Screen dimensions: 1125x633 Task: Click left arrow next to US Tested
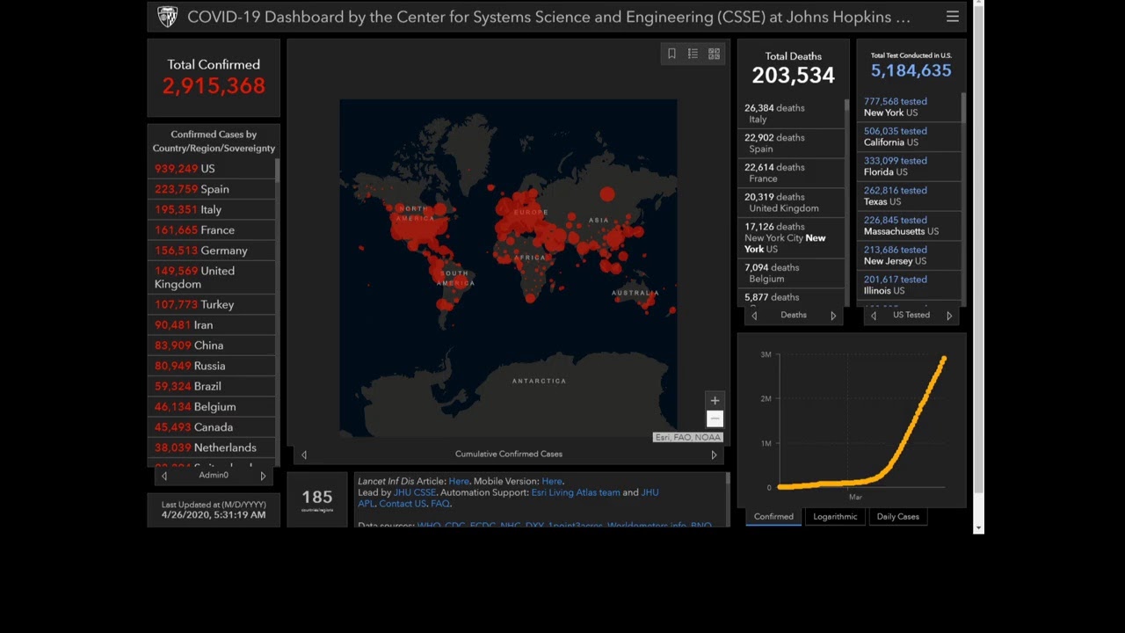pos(874,316)
